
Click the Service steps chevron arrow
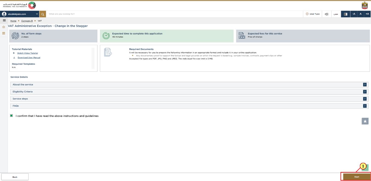tap(365, 99)
